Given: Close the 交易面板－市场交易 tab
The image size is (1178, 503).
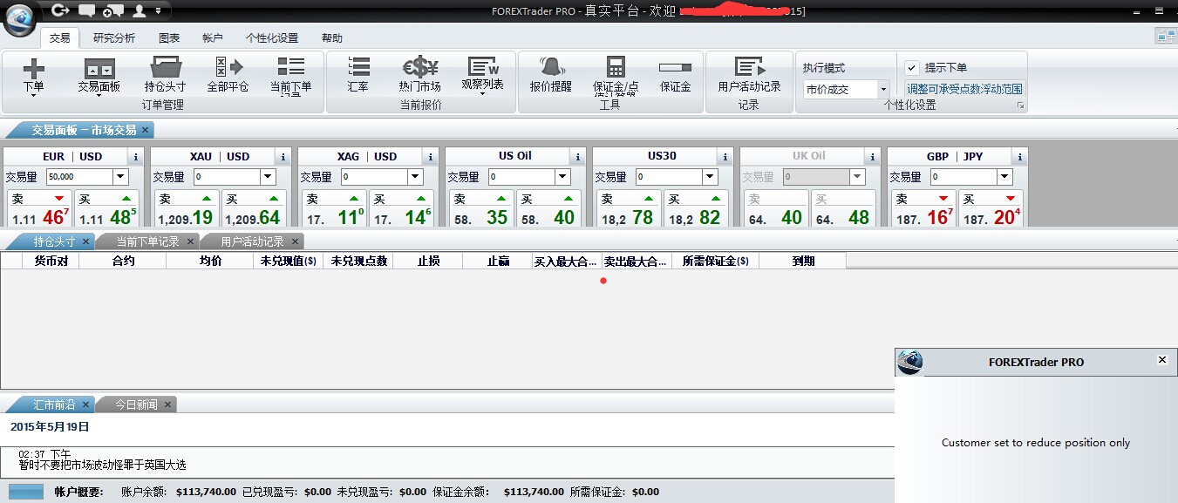Looking at the screenshot, I should click(146, 130).
